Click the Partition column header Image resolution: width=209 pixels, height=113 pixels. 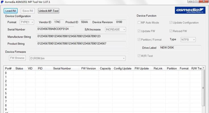point(172,68)
